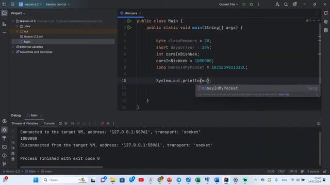Expand the out folder node
This screenshot has height=185, width=330.
point(17,31)
